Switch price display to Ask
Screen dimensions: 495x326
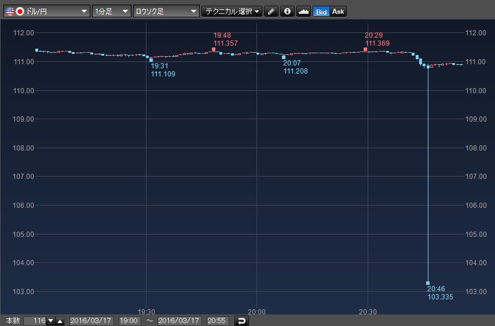click(338, 12)
